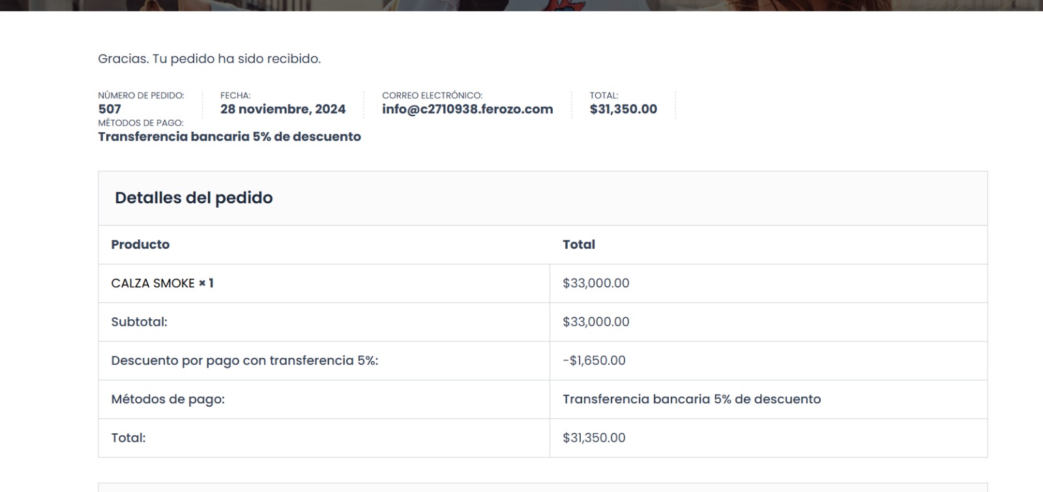The width and height of the screenshot is (1043, 492).
Task: Click the 'Métodos de pago:' label in the table
Action: pyautogui.click(x=168, y=399)
